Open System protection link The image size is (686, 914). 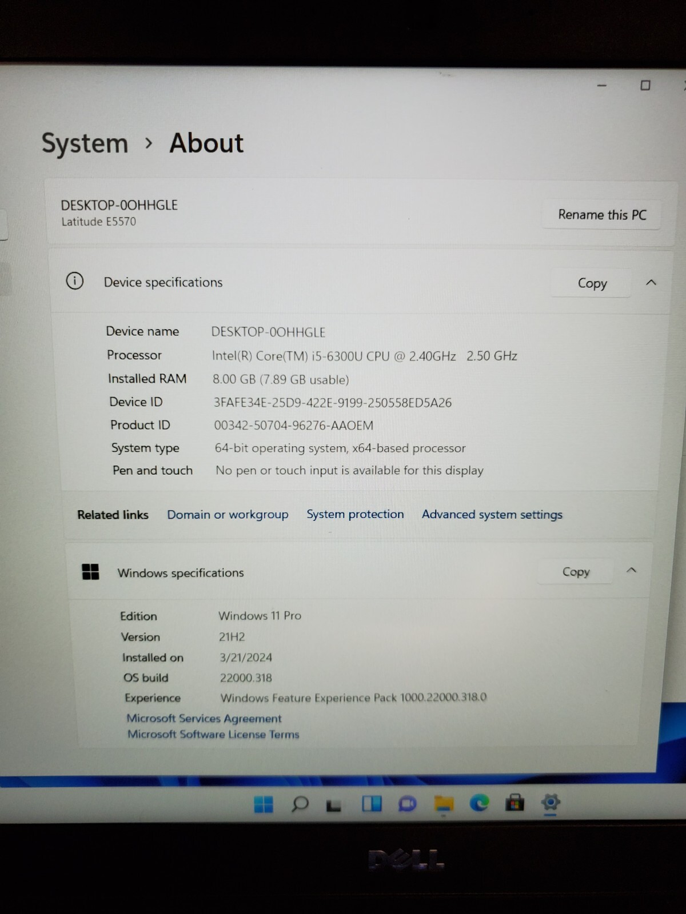(x=355, y=514)
